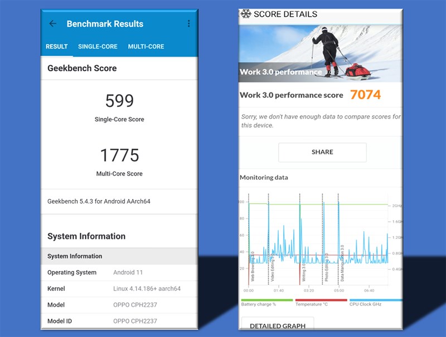Select the 7074 performance score value
The image size is (446, 337).
(365, 95)
